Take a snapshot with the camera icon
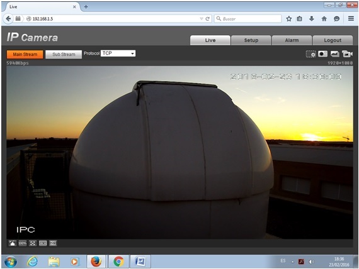Viewport: 359px width, 269px height. point(323,53)
